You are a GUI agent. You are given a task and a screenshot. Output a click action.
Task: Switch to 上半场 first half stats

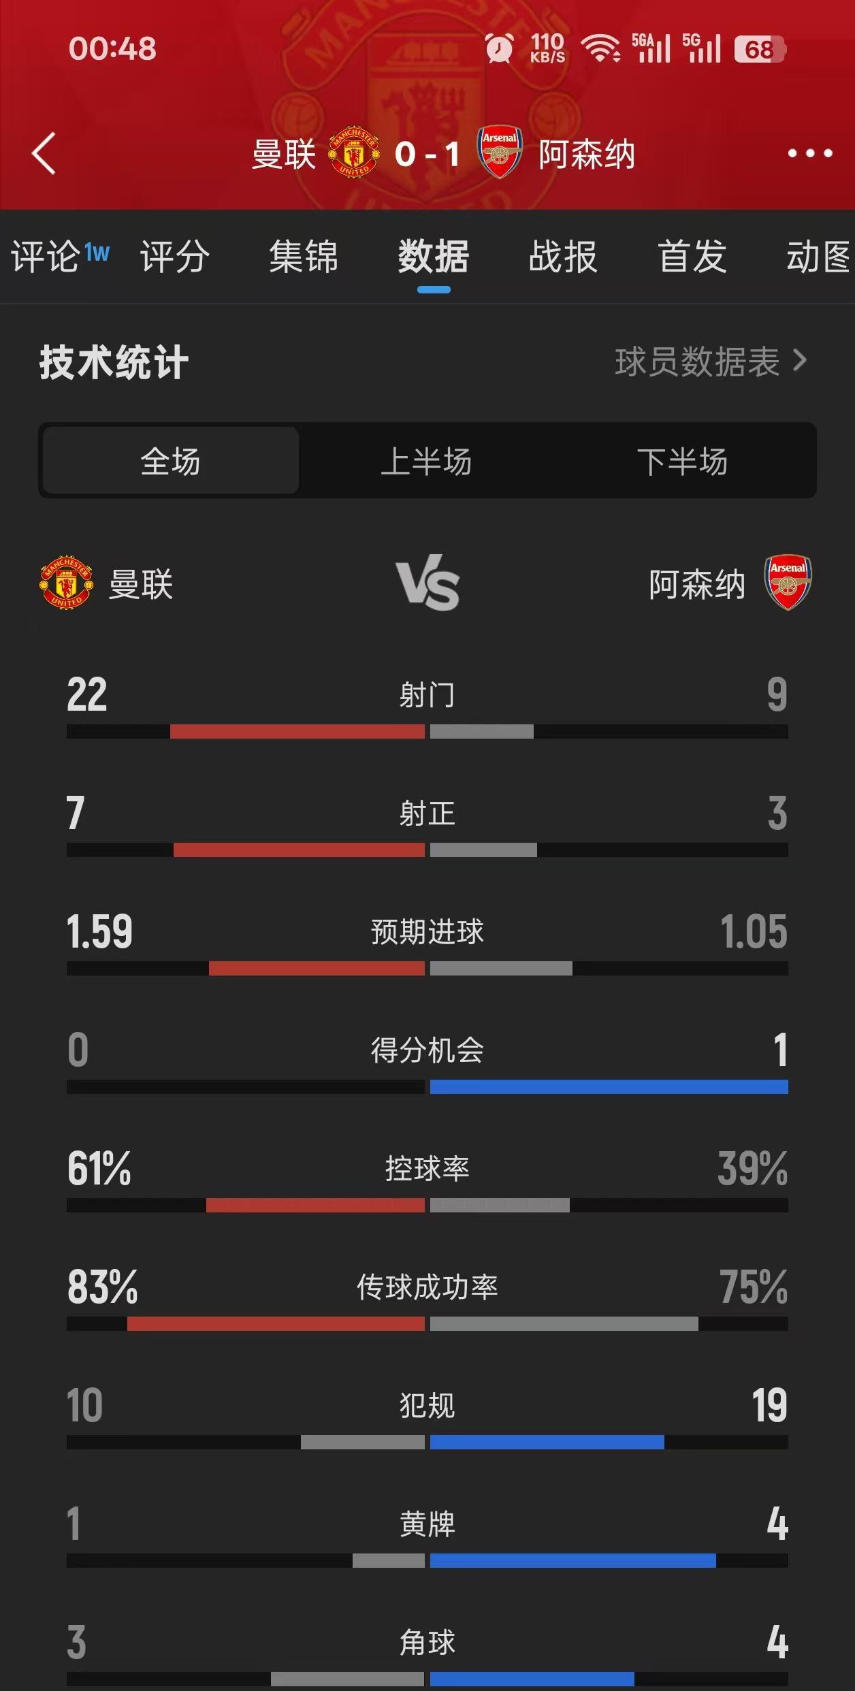tap(427, 461)
